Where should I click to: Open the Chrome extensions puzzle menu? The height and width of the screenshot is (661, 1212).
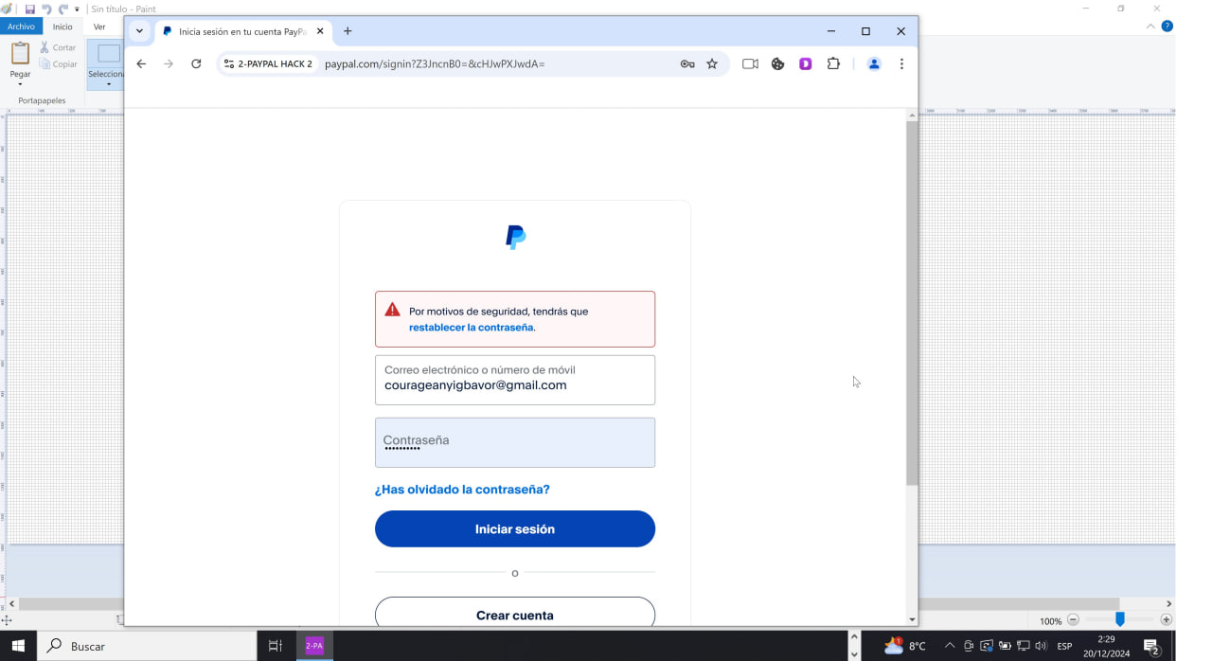point(833,63)
